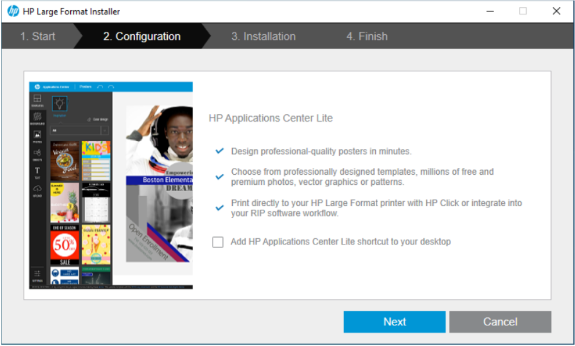This screenshot has width=575, height=346.
Task: Click the 'Print directly to your HP Large Format' text
Action: coord(376,208)
